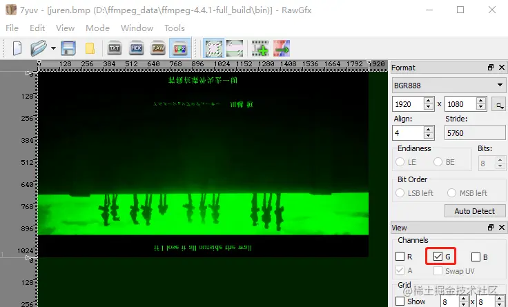Click the Bits field showing 8
This screenshot has width=508, height=307.
coord(487,164)
